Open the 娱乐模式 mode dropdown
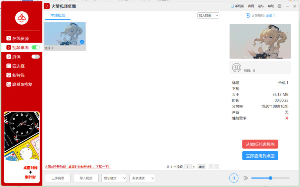 114,178
